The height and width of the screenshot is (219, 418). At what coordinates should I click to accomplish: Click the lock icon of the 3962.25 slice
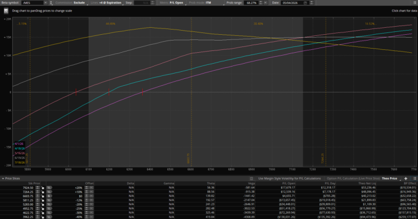point(42,217)
